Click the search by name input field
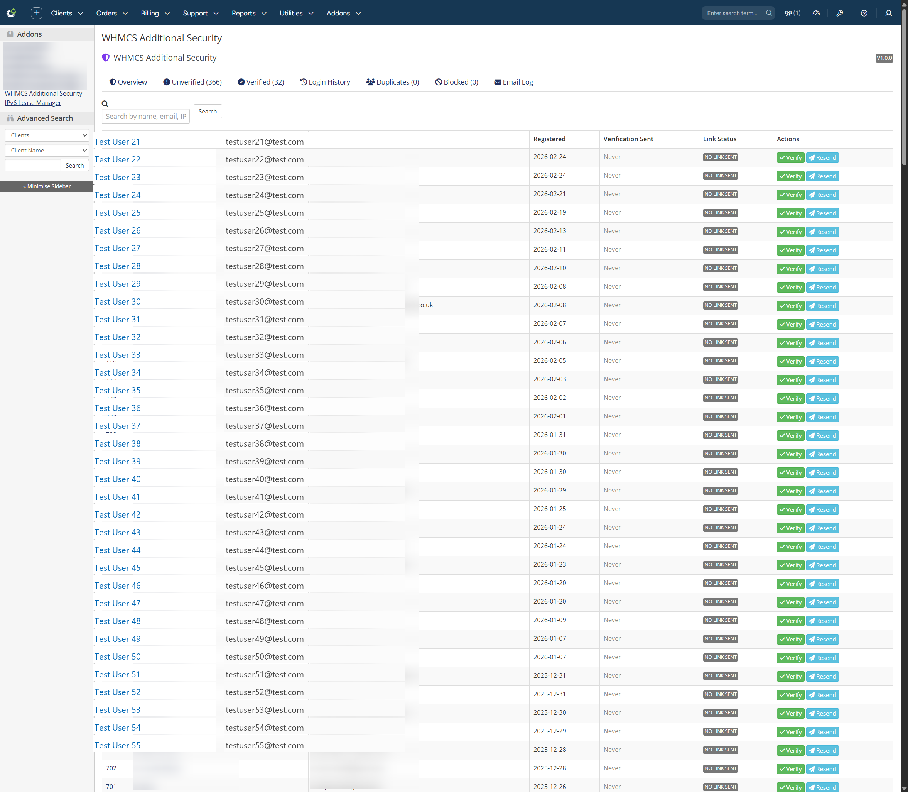The width and height of the screenshot is (908, 792). click(x=145, y=116)
